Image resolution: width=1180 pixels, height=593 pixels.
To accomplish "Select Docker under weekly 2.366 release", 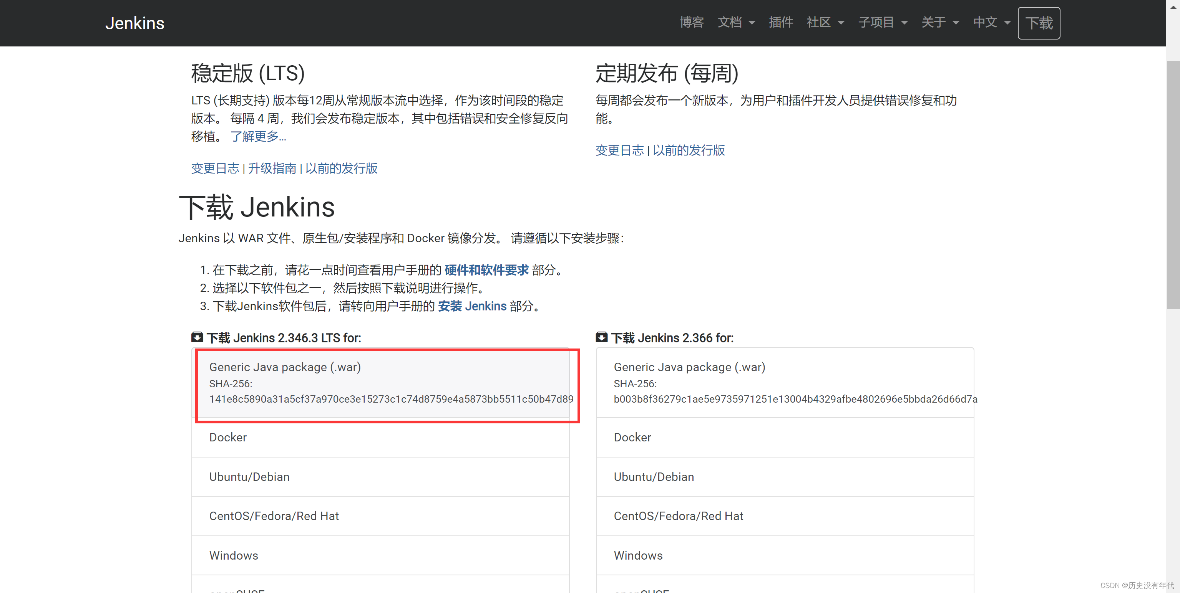I will click(x=632, y=438).
